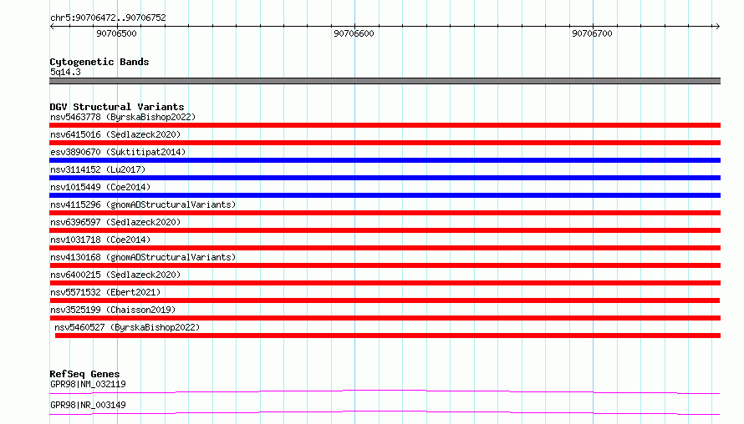Image resolution: width=744 pixels, height=424 pixels.
Task: Select the red bar for nsv3525199
Action: (385, 318)
